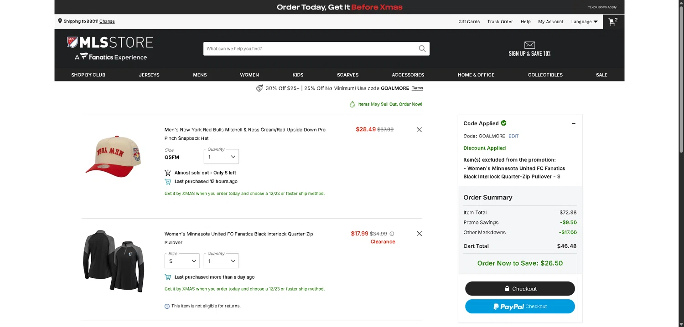Click the Other Markdowns -$17.00 value
Viewport: 684px width, 327px height.
(568, 232)
